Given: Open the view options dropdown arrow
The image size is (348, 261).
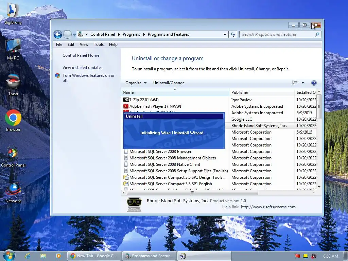Looking at the screenshot, I should click(303, 83).
